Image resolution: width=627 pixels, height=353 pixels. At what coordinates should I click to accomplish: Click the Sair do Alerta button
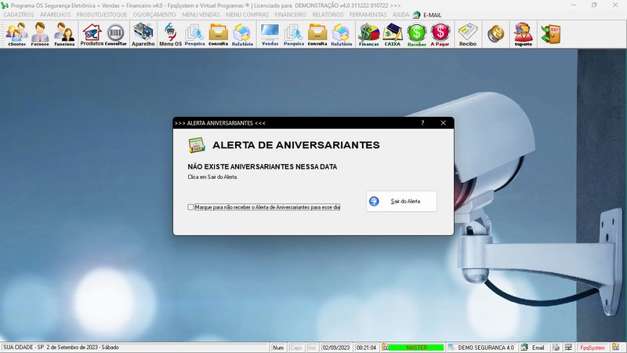tap(401, 202)
